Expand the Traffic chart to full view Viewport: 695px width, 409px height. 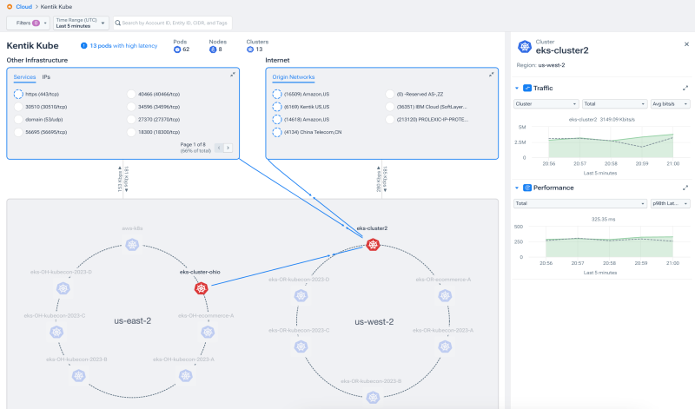(x=685, y=89)
